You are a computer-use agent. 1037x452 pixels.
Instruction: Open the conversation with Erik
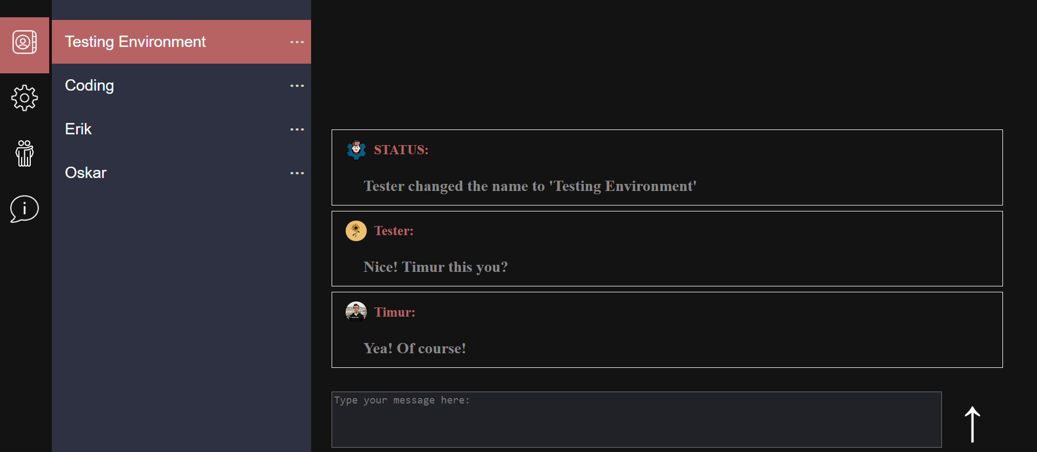pyautogui.click(x=78, y=129)
